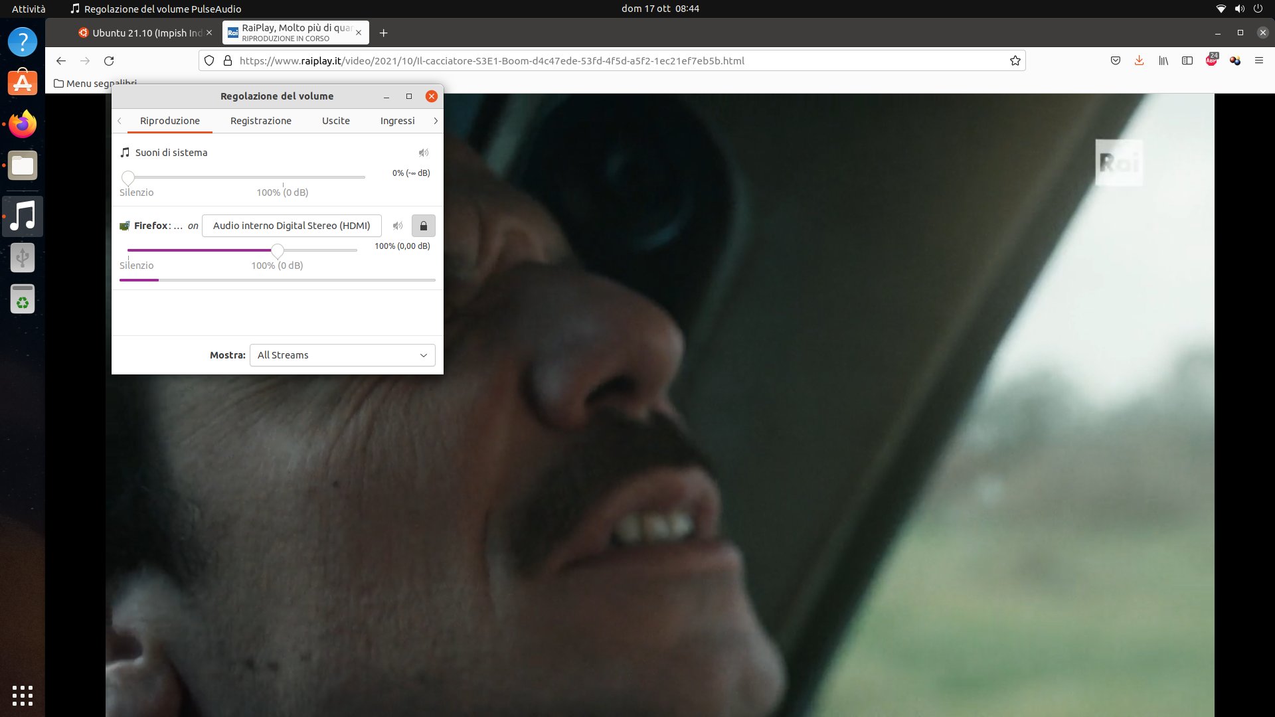
Task: Open Firefox from the dock
Action: [23, 124]
